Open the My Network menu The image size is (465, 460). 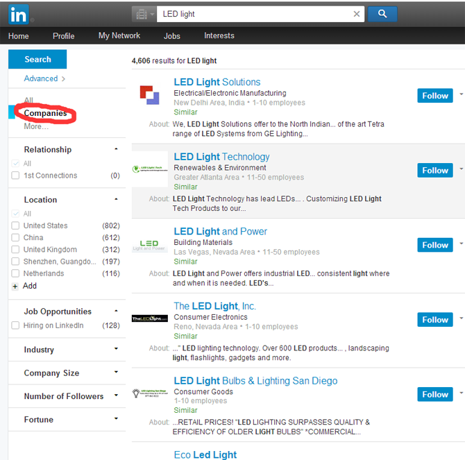point(119,36)
